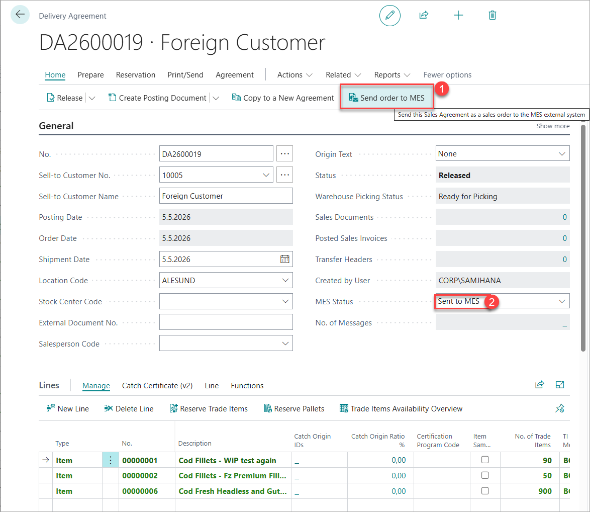The height and width of the screenshot is (512, 590).
Task: Click the share icon in page header
Action: (424, 15)
